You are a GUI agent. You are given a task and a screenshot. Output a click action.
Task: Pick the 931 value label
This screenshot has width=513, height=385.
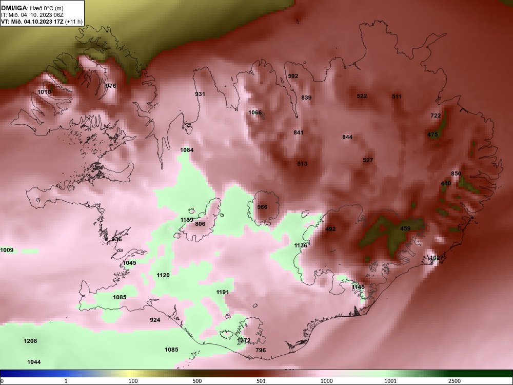pos(200,94)
